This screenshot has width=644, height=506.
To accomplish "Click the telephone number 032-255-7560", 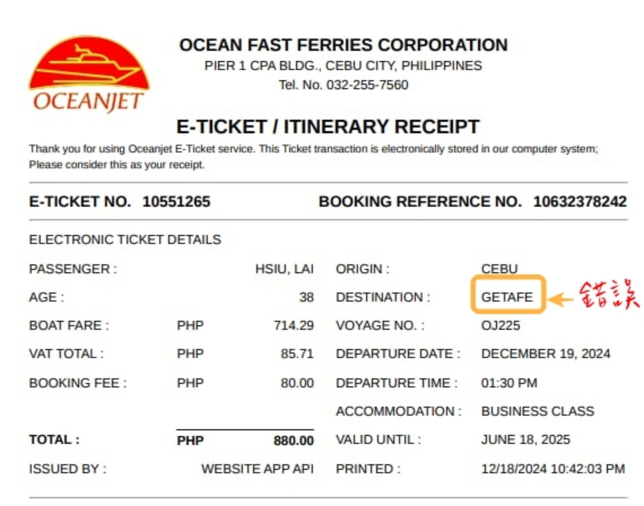I will click(x=367, y=85).
